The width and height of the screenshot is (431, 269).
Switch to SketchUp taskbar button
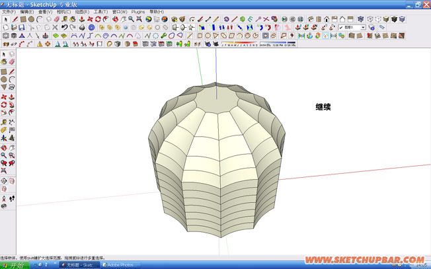80,265
